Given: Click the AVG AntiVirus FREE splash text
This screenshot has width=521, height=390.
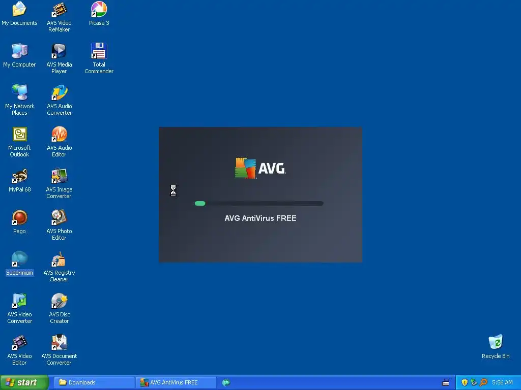Looking at the screenshot, I should tap(260, 218).
